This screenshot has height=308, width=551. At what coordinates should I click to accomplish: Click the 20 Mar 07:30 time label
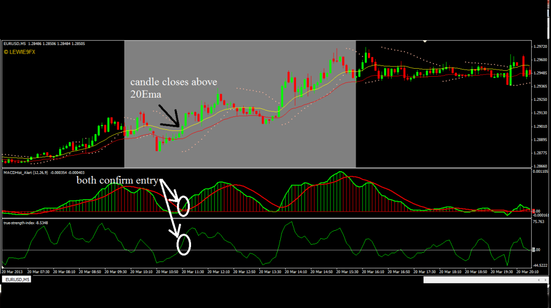(x=38, y=272)
